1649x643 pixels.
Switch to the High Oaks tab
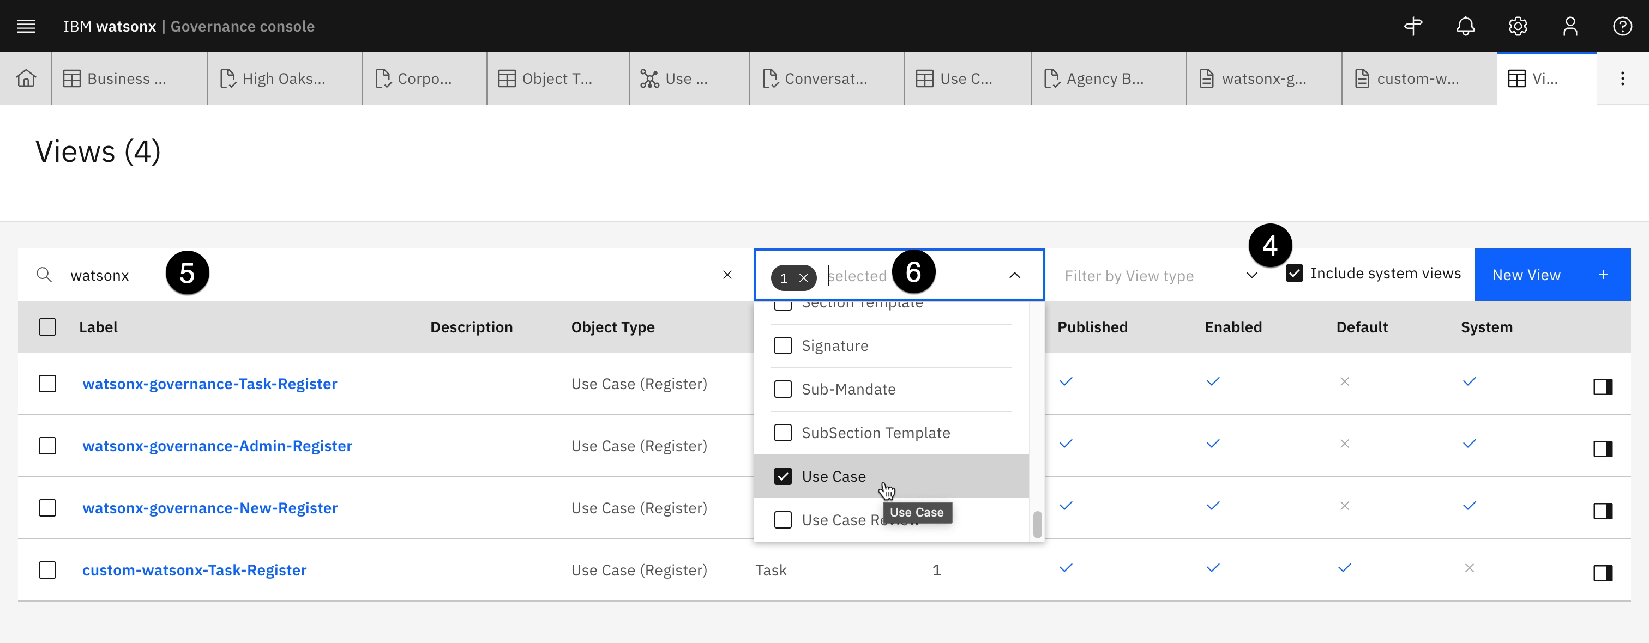[x=285, y=78]
